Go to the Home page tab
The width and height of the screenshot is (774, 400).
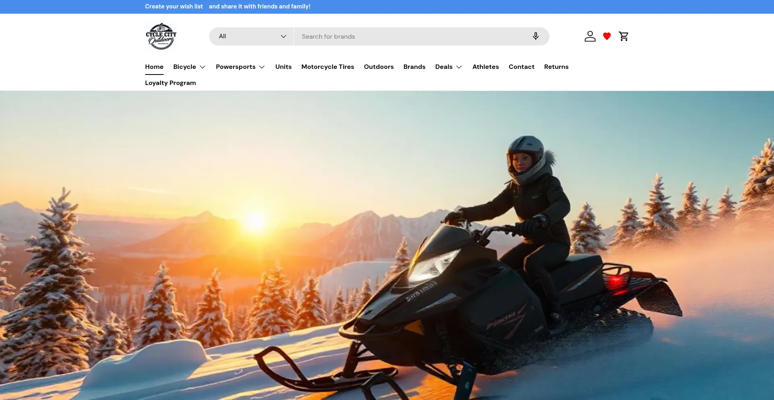coord(154,67)
